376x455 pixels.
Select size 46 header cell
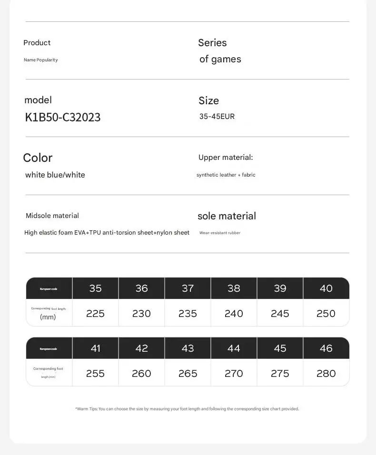[x=326, y=348]
